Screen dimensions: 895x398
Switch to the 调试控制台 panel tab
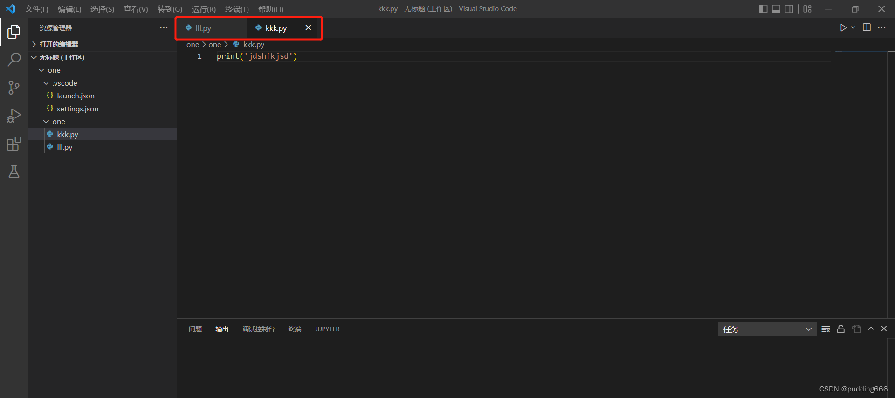click(258, 329)
